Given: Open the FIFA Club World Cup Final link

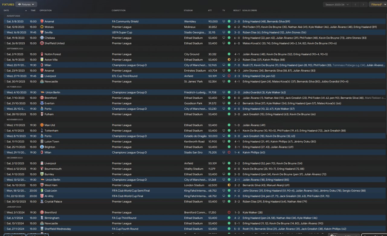Looking at the screenshot, I should tap(128, 196).
